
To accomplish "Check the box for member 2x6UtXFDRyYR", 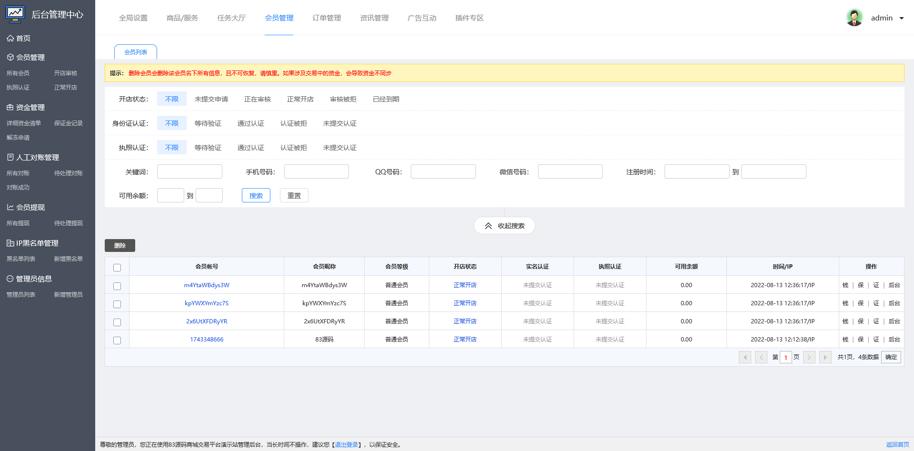I will tap(117, 322).
